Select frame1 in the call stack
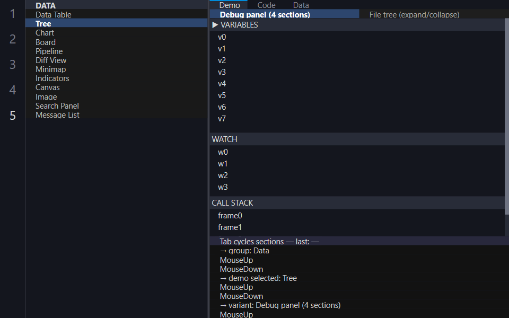 (x=357, y=227)
